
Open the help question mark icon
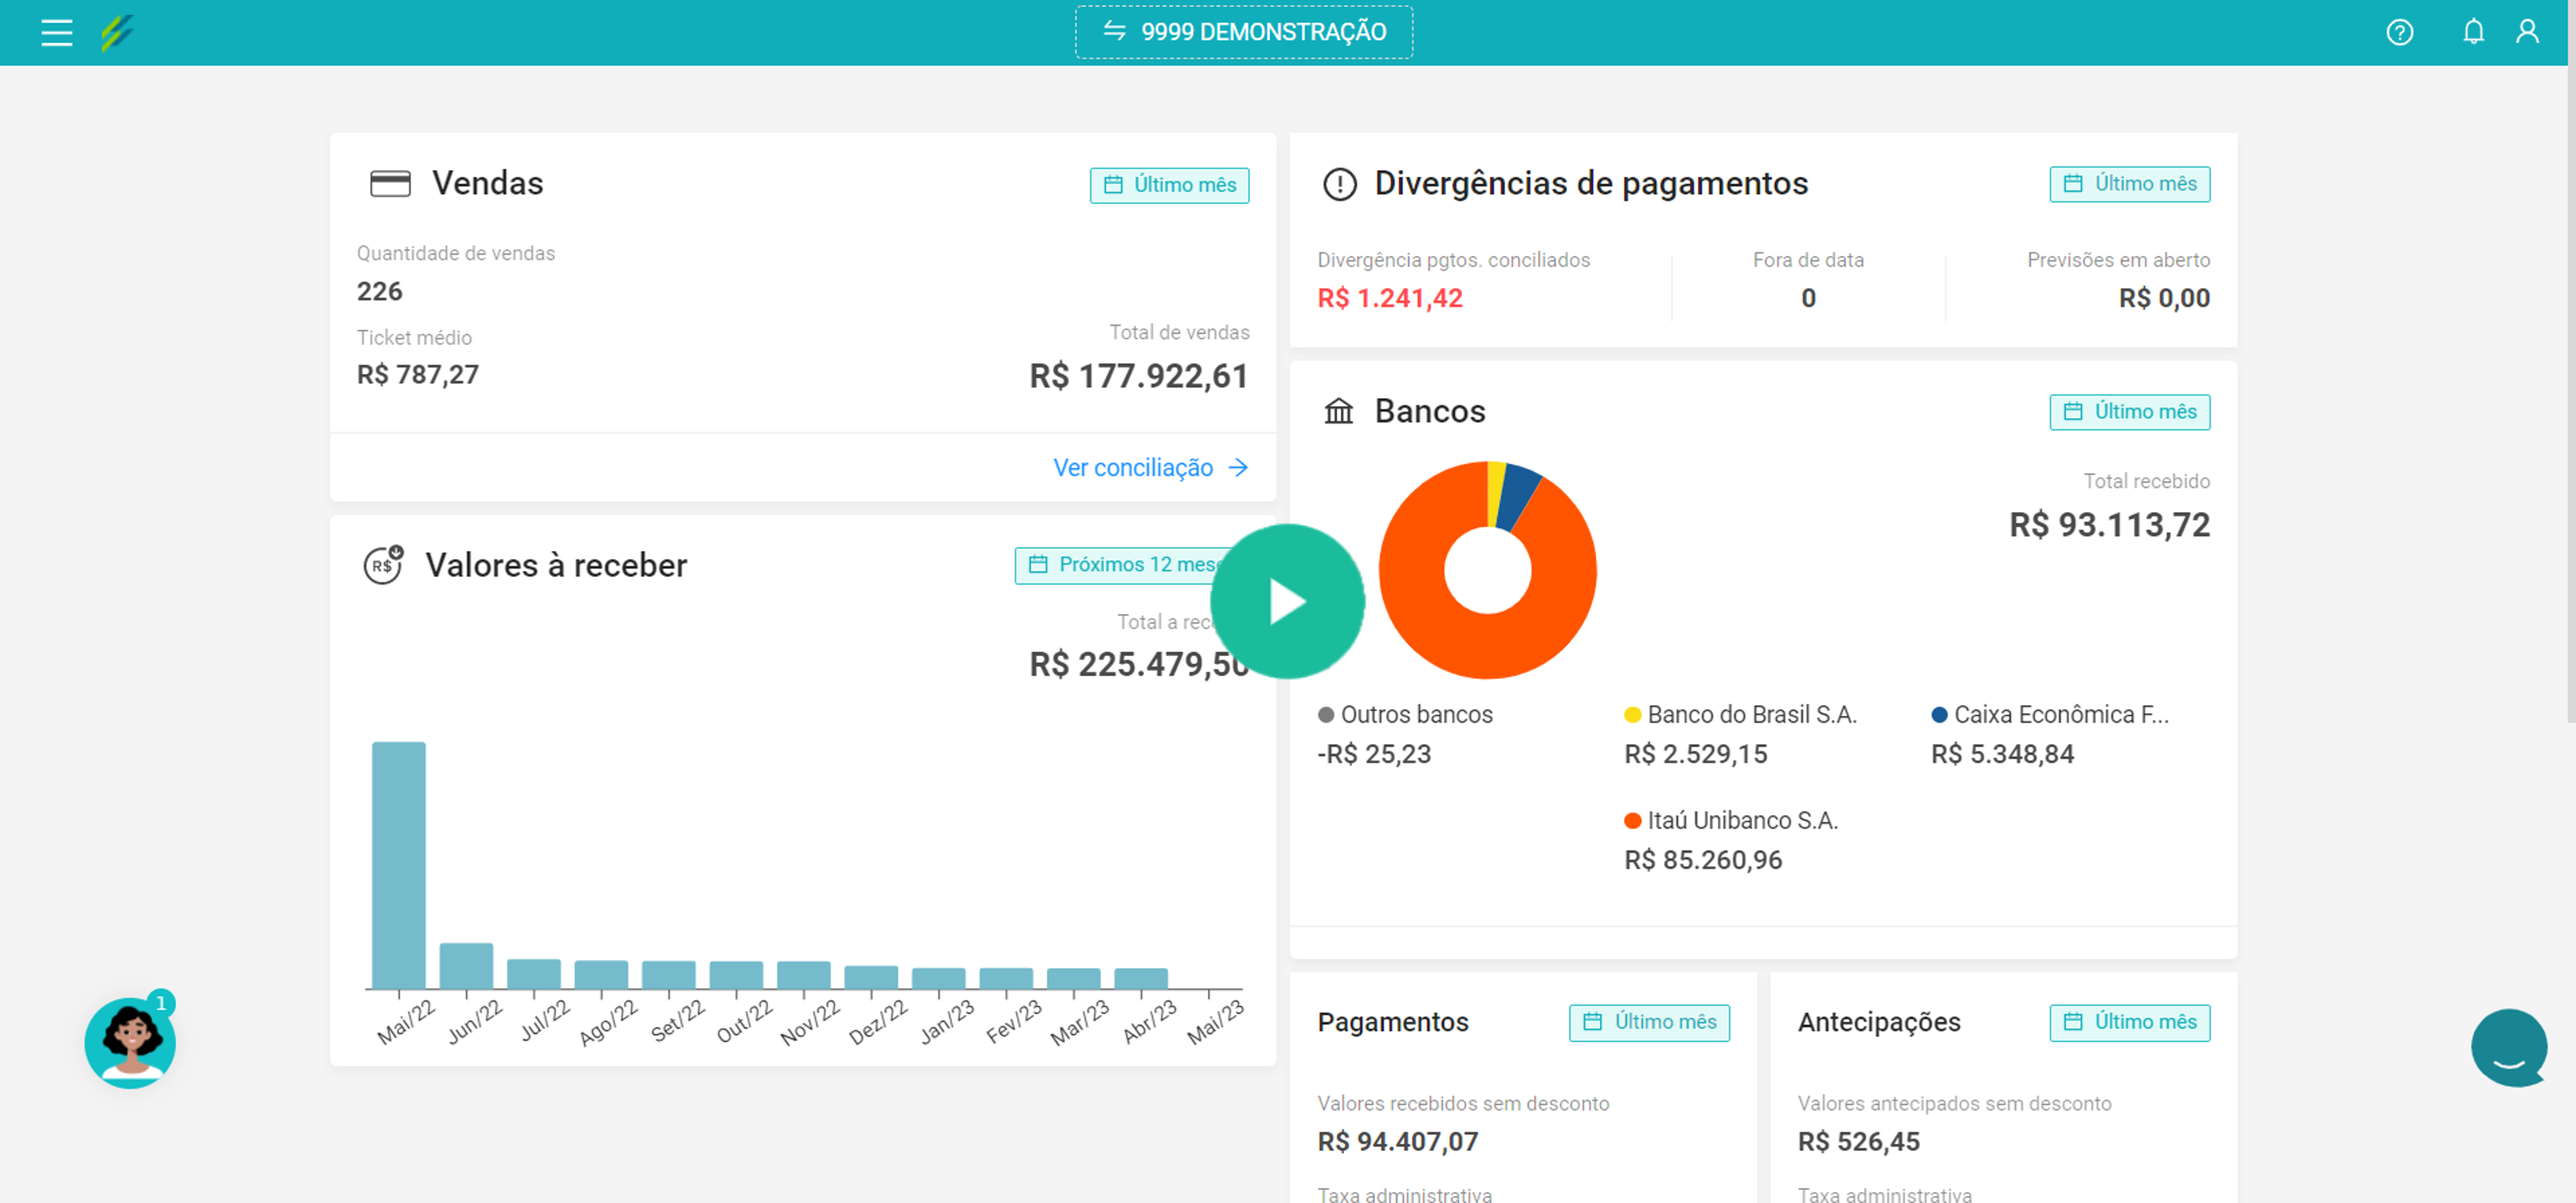[2400, 33]
